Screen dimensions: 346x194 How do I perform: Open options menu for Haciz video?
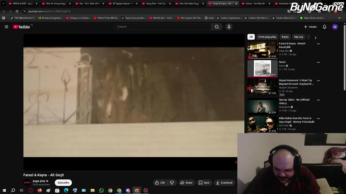[318, 62]
